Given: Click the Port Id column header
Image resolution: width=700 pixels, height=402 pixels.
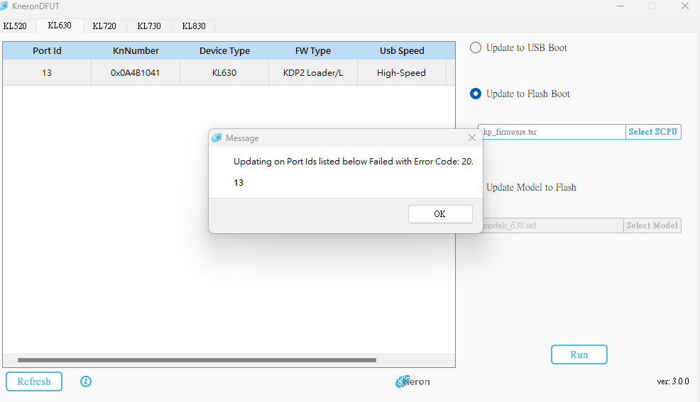Looking at the screenshot, I should [47, 51].
